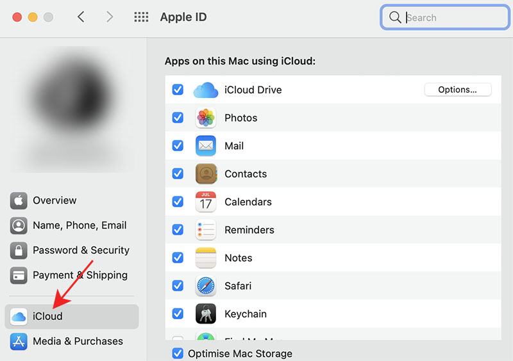Click the Apple ID window title
The width and height of the screenshot is (513, 361).
coord(183,17)
